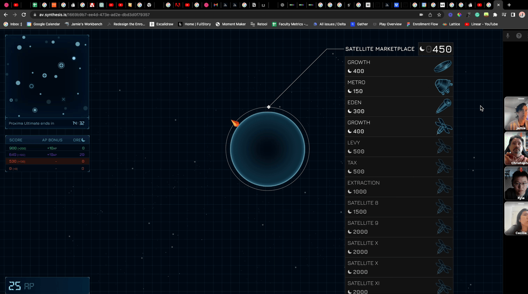Viewport: 528px width, 294px height.
Task: Go back to the previous page
Action: click(x=6, y=15)
